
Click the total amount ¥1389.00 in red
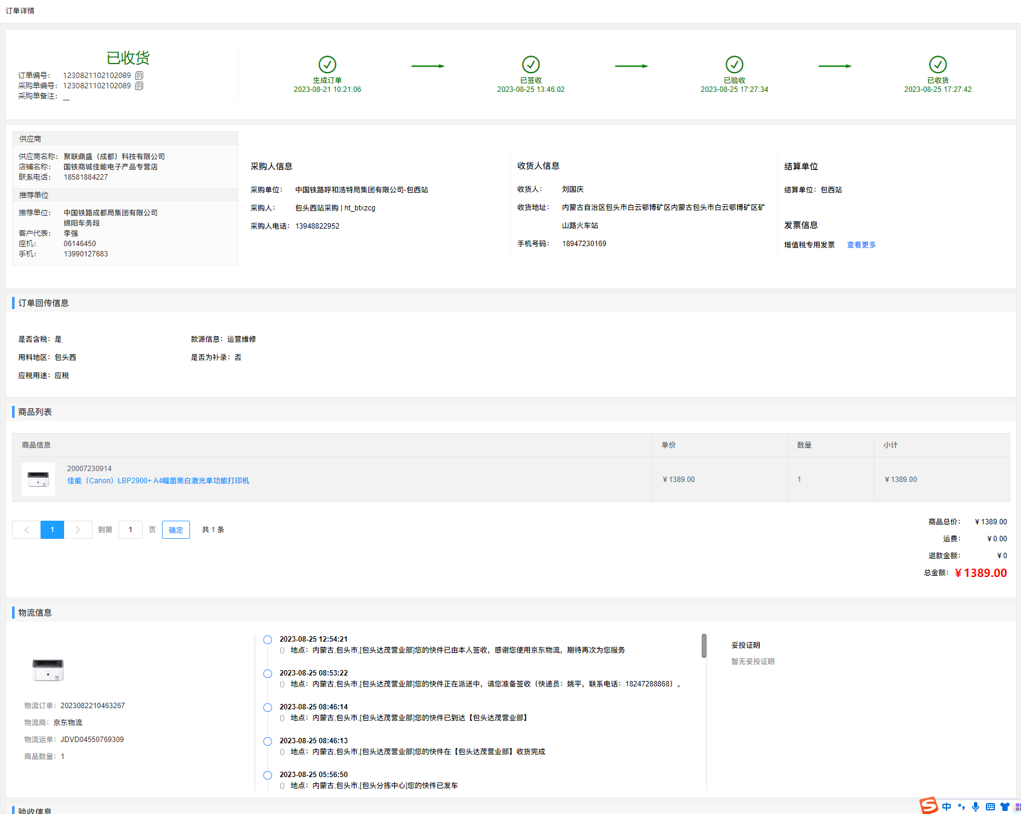pyautogui.click(x=980, y=573)
